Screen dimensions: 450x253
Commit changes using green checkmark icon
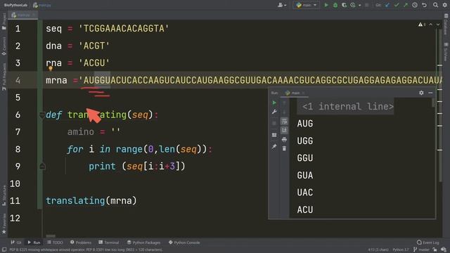(397, 5)
